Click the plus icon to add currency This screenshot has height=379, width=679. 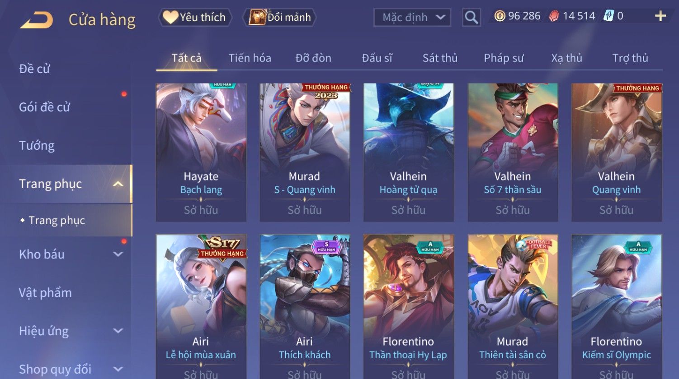point(660,16)
